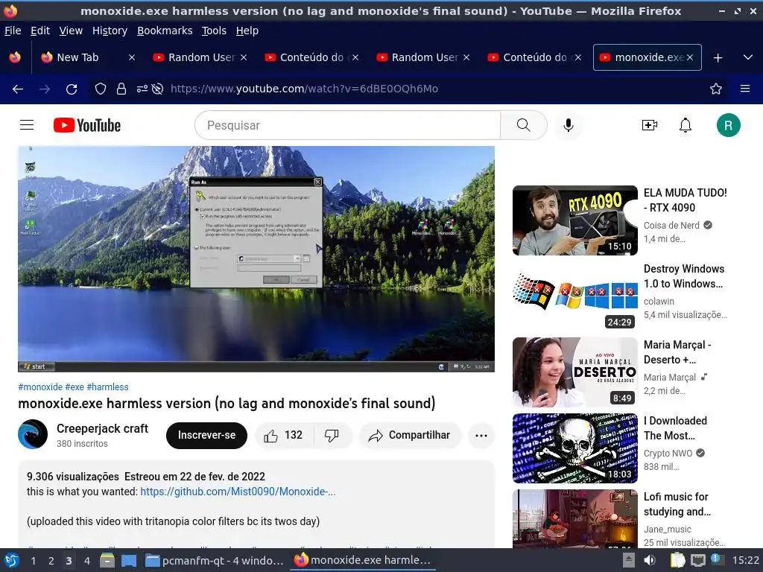Open the three-dot more actions menu
The width and height of the screenshot is (763, 572).
pos(481,435)
